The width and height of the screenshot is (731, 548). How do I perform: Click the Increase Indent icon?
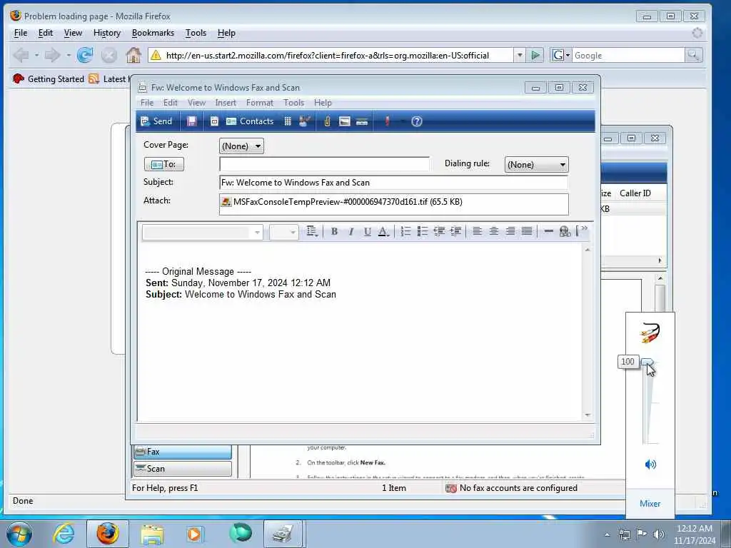(x=455, y=232)
